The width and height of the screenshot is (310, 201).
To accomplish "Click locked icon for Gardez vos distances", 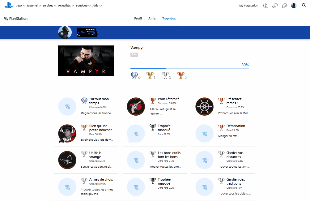I will point(204,160).
